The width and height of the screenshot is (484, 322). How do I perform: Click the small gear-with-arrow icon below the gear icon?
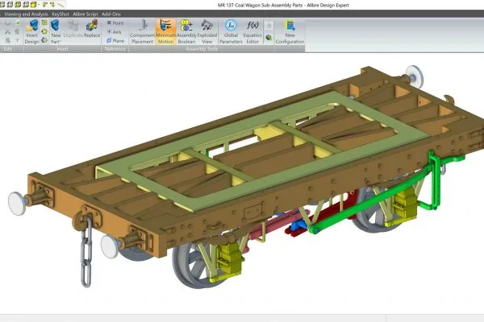(x=44, y=40)
